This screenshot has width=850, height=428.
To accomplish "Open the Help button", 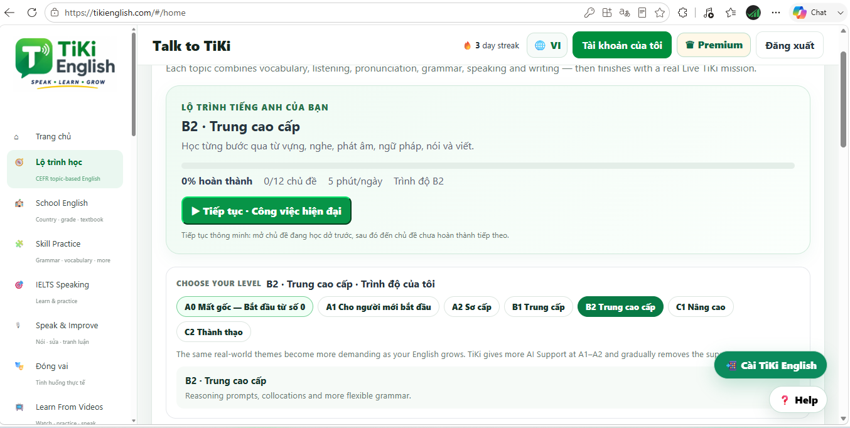I will tap(799, 400).
